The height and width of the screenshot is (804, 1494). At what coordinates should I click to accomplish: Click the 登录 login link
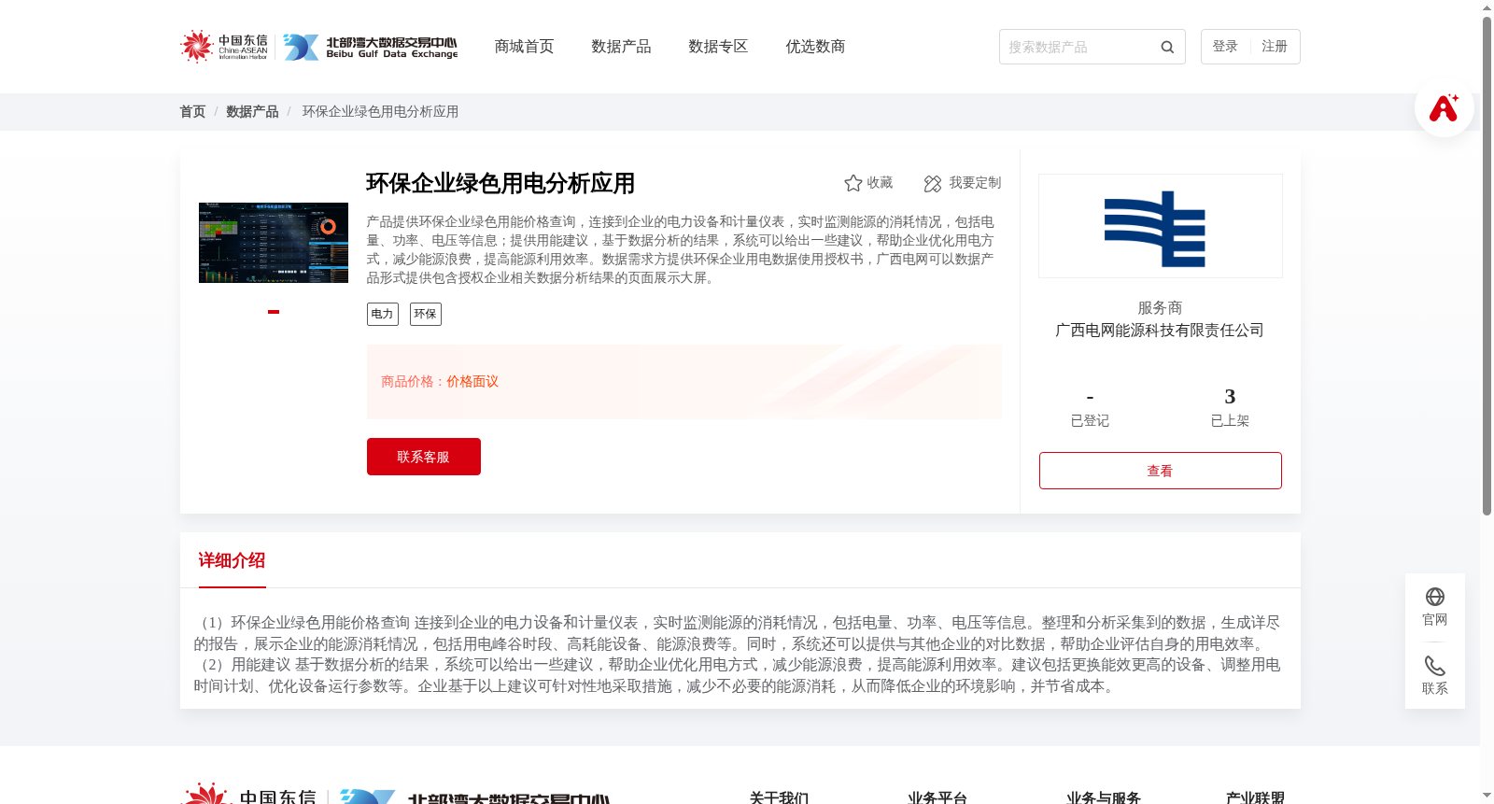(1225, 47)
